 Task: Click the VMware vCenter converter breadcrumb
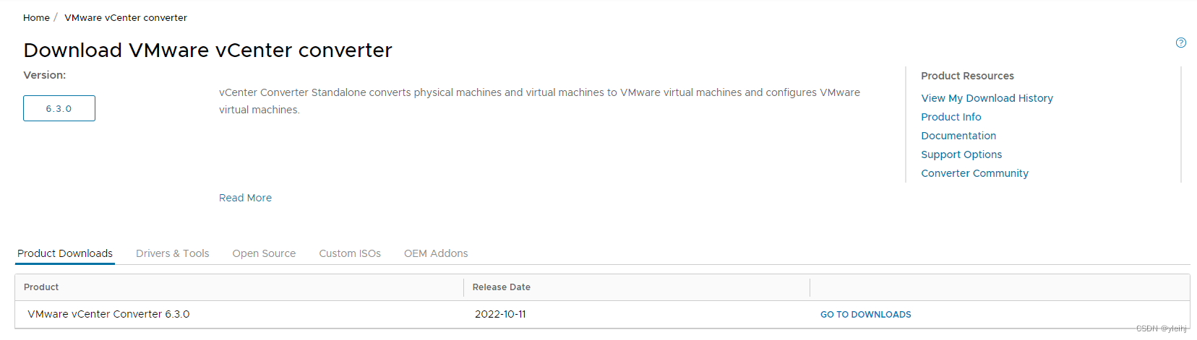pos(126,17)
